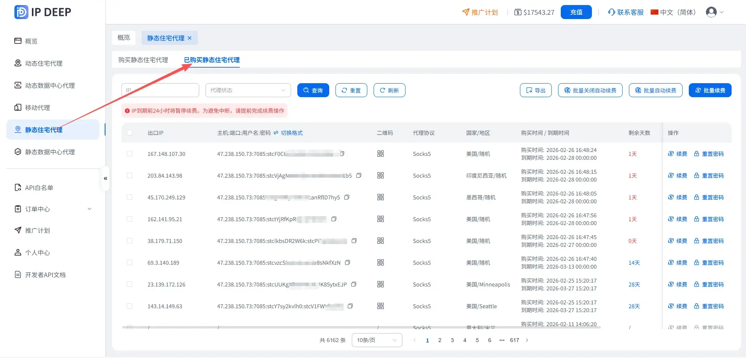The height and width of the screenshot is (358, 746).
Task: Toggle select-all checkbox in table header
Action: (130, 133)
